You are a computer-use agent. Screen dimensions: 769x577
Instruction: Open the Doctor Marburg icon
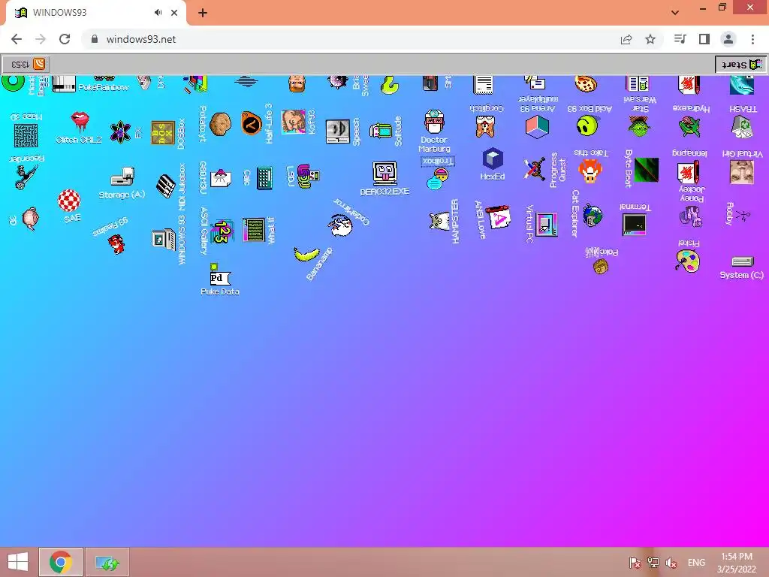(x=434, y=122)
